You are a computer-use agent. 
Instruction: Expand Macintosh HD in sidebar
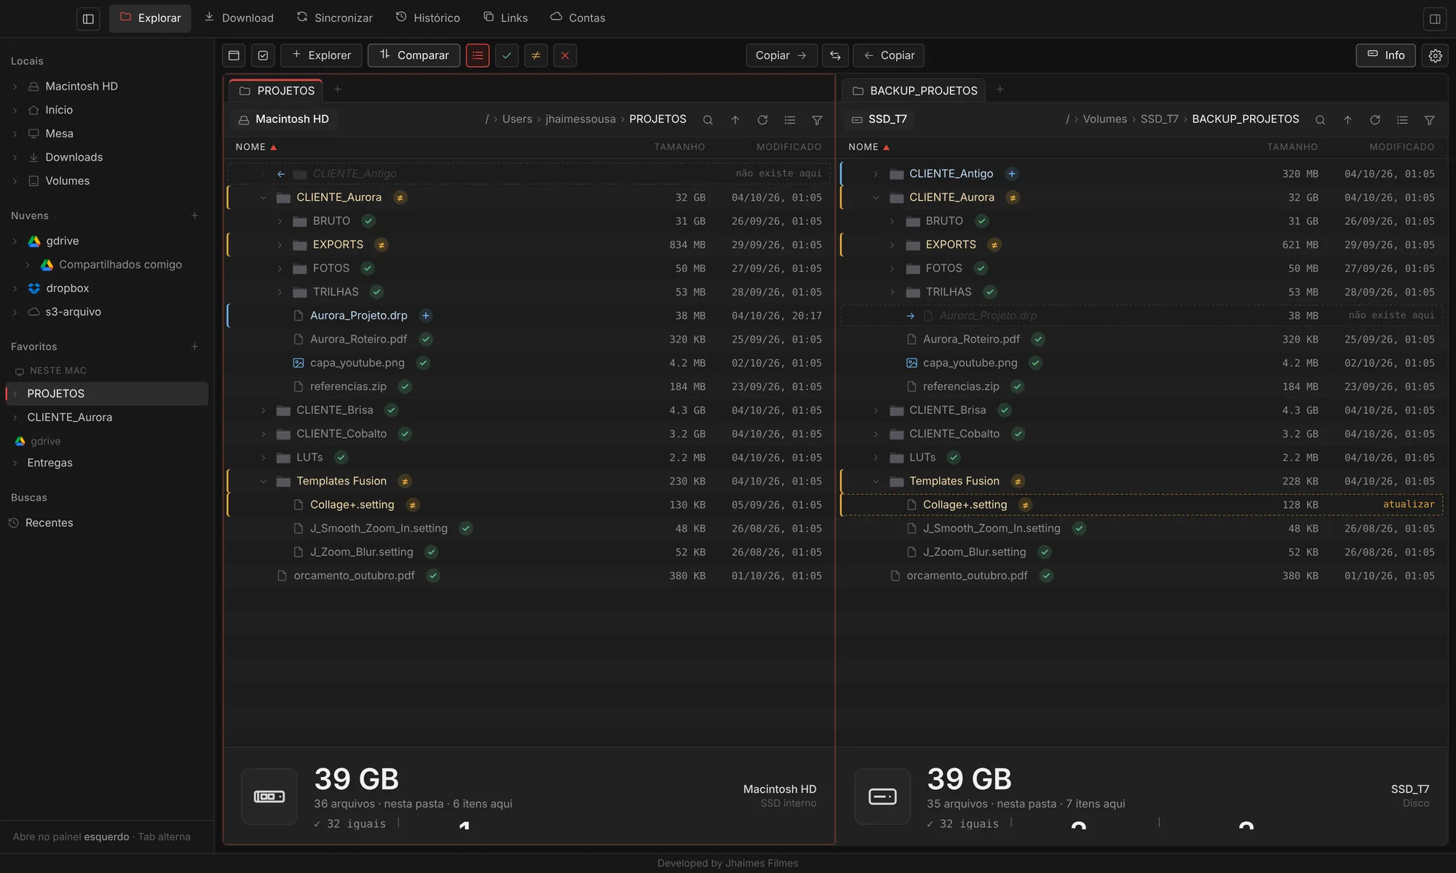pos(15,87)
